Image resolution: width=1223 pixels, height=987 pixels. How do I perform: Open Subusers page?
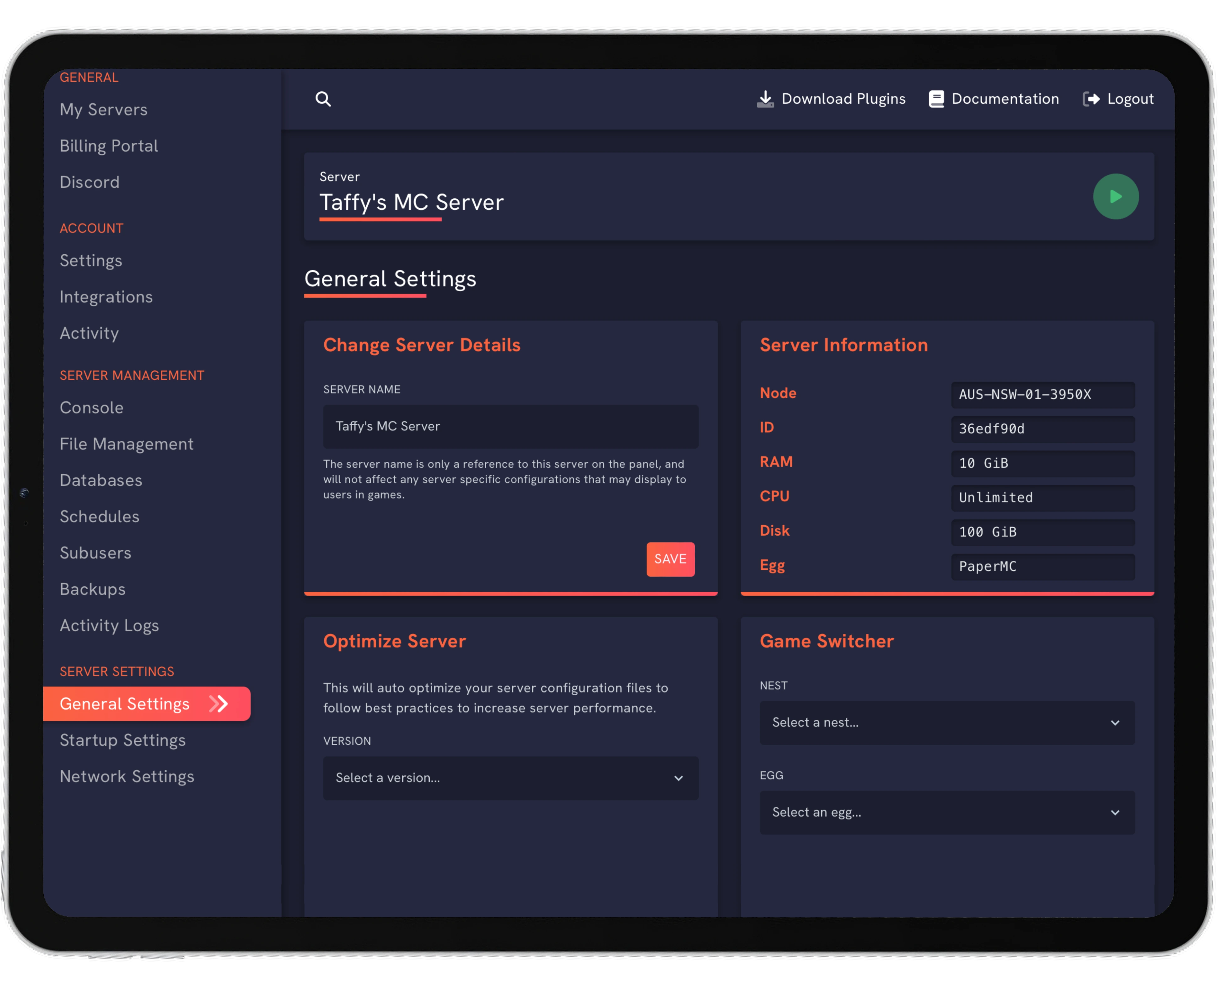coord(95,553)
